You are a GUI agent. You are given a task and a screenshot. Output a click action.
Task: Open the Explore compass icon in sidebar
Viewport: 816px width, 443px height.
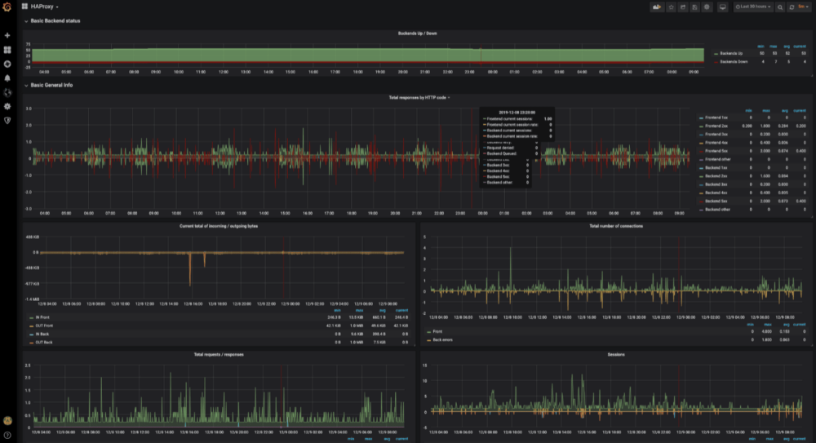(x=7, y=64)
